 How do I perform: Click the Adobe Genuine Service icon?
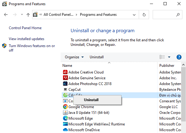(x=65, y=78)
